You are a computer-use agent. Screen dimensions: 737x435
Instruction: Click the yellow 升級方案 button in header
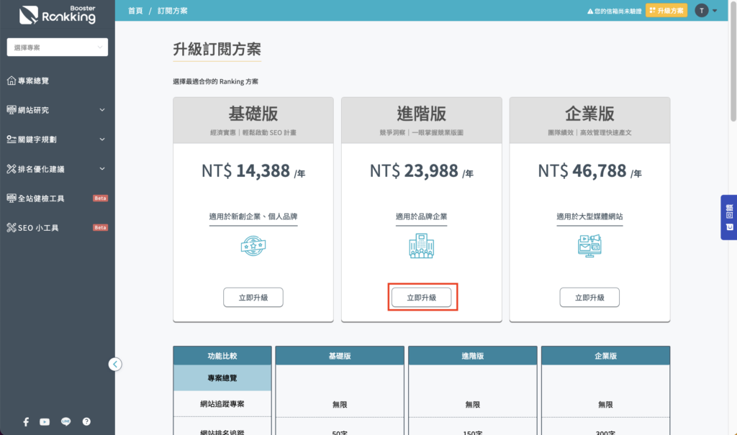click(666, 10)
